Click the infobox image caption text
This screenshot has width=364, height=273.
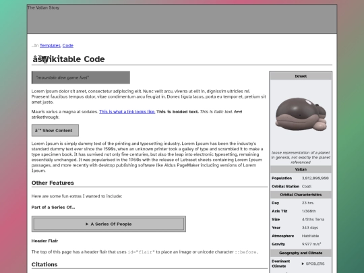(x=301, y=157)
